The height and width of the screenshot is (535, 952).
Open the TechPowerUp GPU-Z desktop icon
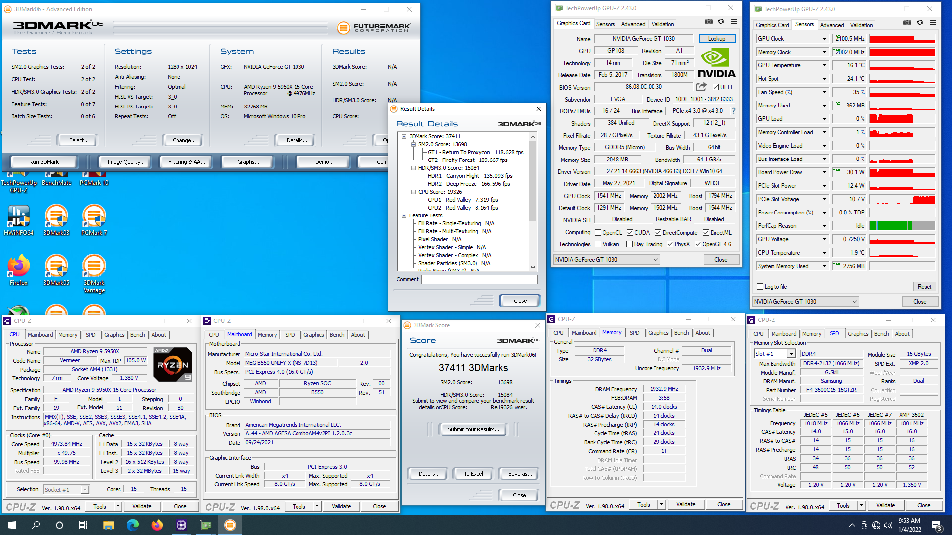click(x=19, y=182)
